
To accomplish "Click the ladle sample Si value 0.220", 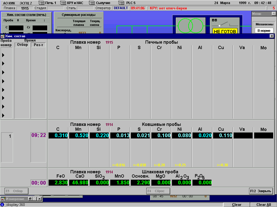I will (99, 136).
